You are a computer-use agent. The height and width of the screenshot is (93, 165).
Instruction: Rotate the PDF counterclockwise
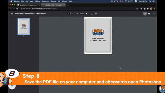96,14
